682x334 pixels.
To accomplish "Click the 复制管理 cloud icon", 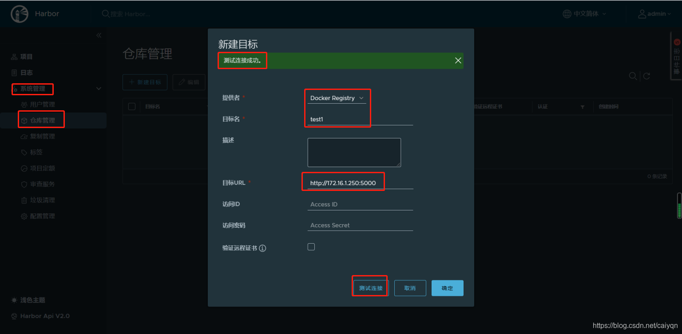I will [24, 136].
